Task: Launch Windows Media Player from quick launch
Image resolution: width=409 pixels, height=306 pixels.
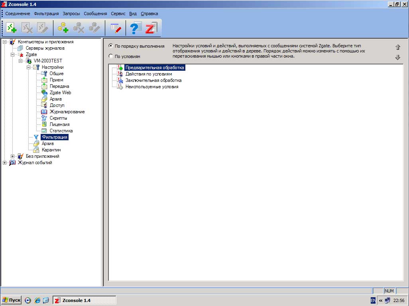Action: pyautogui.click(x=28, y=300)
